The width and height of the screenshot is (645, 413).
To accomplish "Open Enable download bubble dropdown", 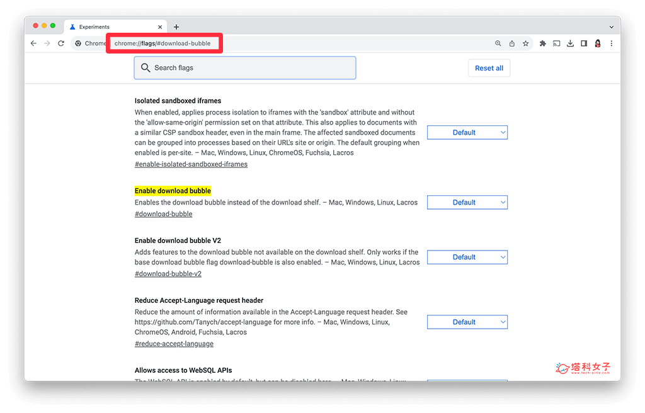I will pos(467,202).
